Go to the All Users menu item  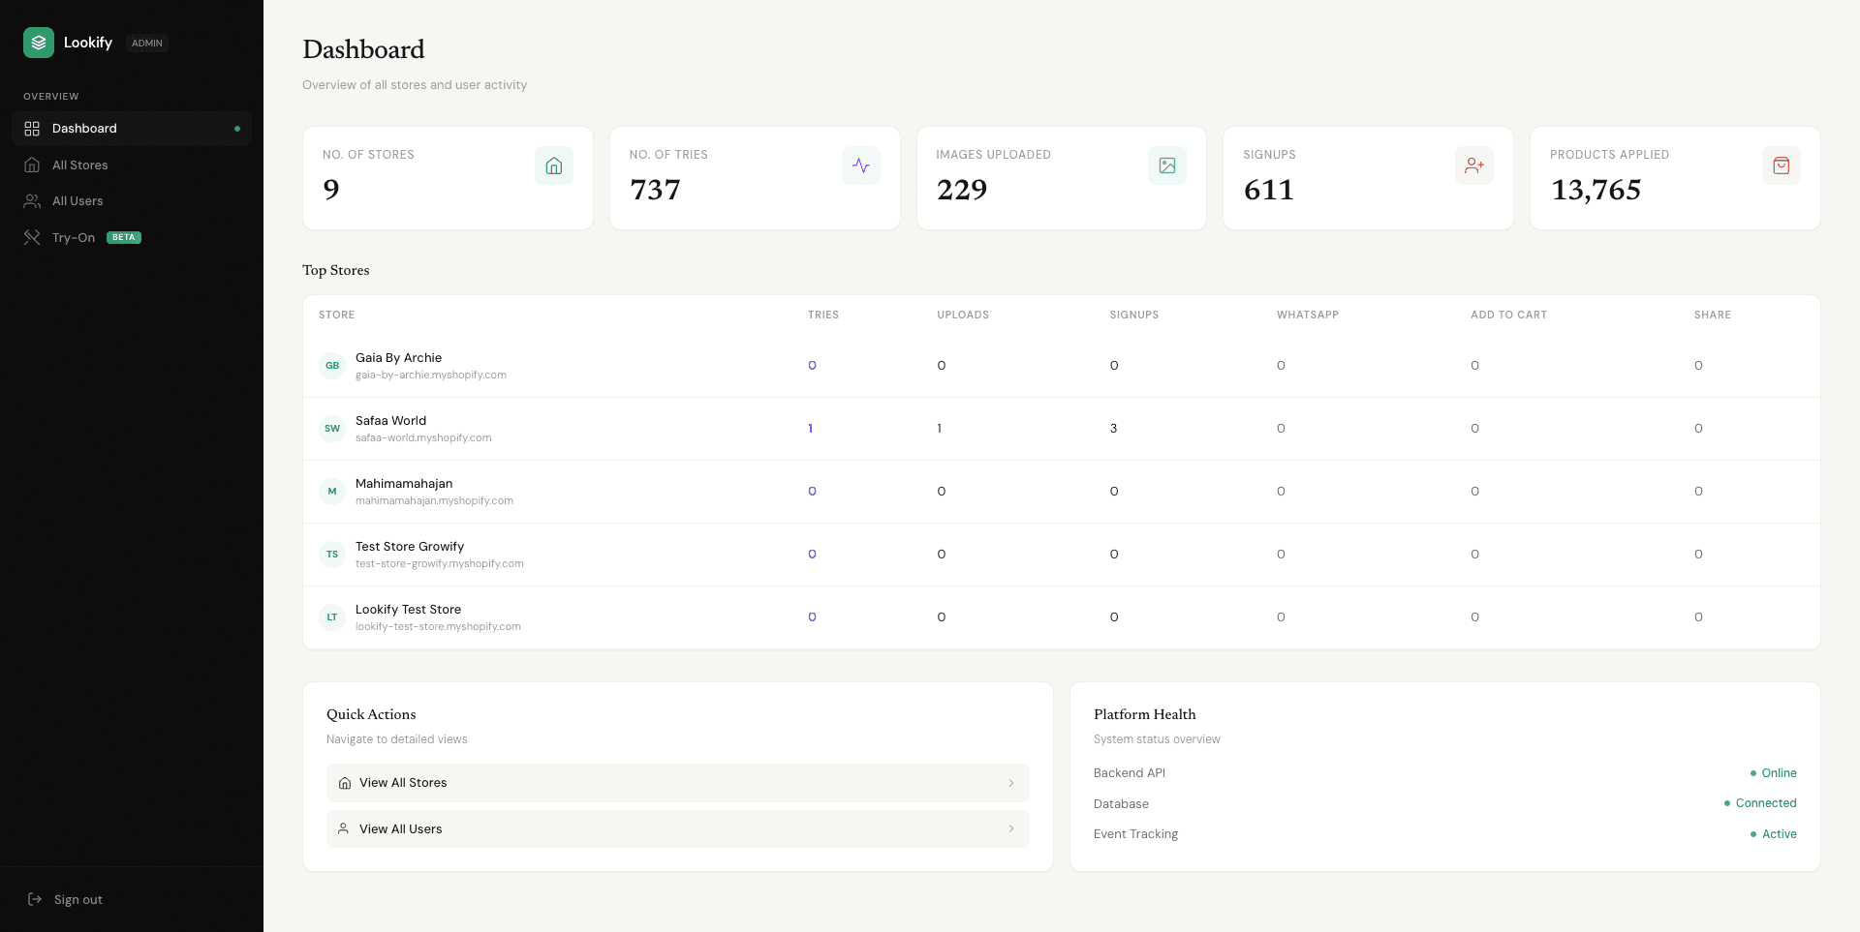[132, 201]
